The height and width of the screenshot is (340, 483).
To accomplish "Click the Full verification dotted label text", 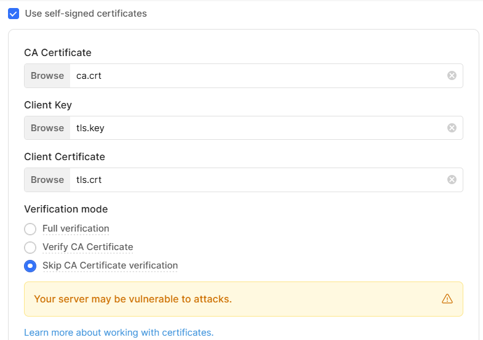I will pyautogui.click(x=76, y=229).
